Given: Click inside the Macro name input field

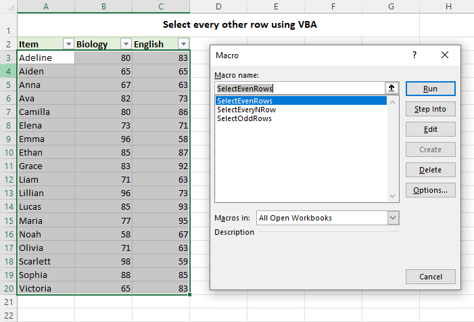Looking at the screenshot, I should 298,89.
